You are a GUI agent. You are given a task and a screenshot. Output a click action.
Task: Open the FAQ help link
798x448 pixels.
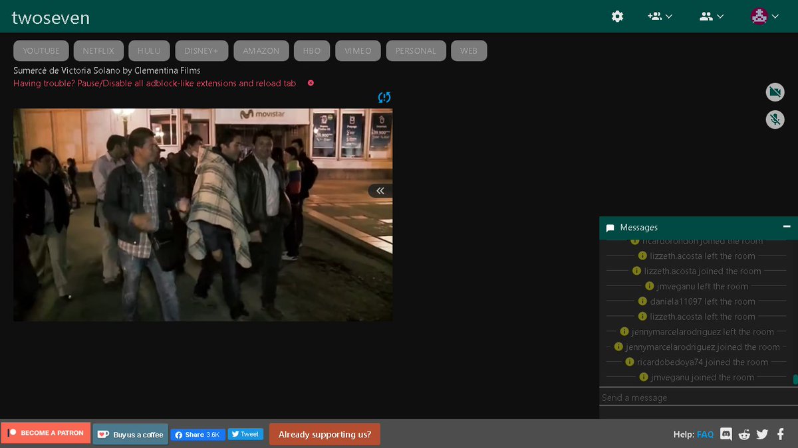coord(705,434)
